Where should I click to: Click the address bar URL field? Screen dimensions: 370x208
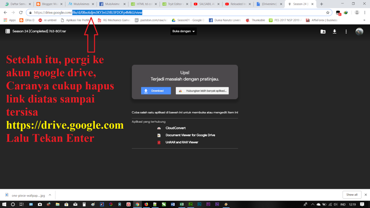coord(179,13)
